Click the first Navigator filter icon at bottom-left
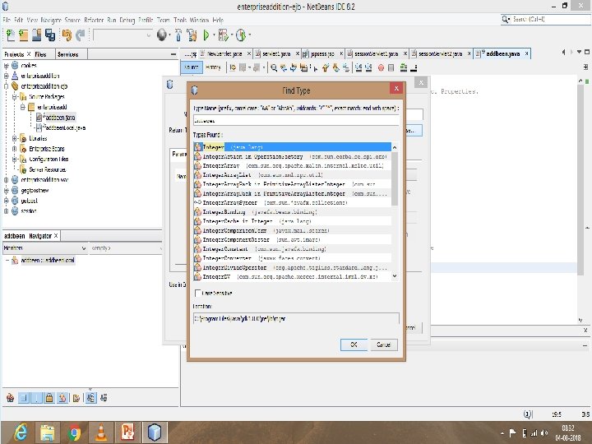592x444 pixels. 10,398
